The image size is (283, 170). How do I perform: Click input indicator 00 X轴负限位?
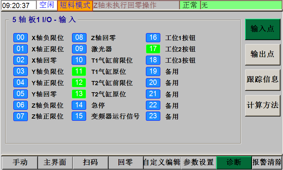coord(20,38)
